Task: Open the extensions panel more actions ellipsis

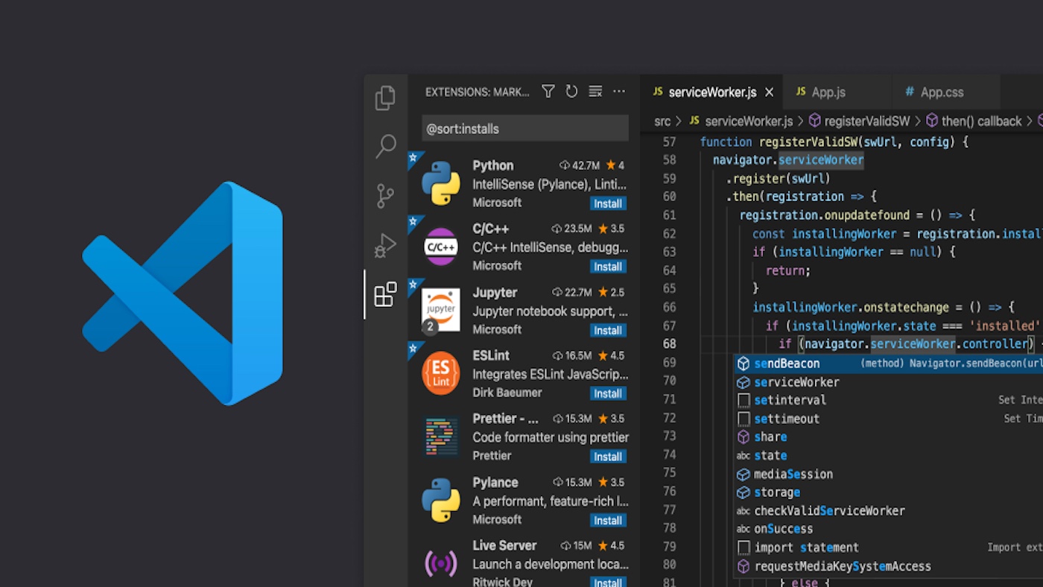Action: click(619, 92)
